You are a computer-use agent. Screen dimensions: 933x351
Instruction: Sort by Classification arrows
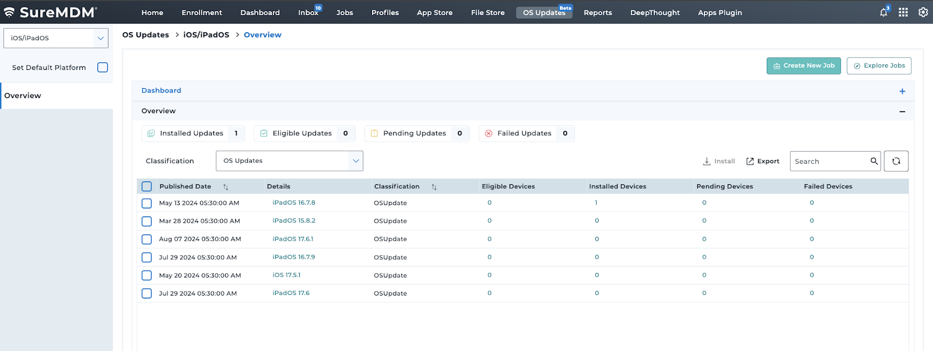click(434, 187)
